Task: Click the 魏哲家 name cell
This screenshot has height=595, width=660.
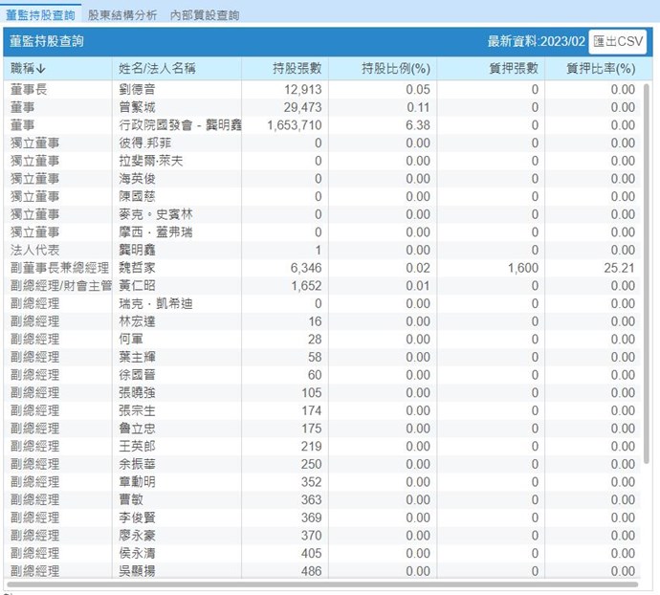Action: [x=136, y=268]
